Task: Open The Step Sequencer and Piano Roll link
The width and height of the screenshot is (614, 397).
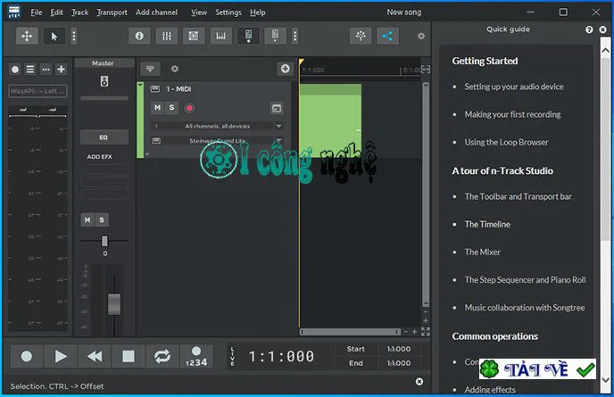Action: point(525,280)
